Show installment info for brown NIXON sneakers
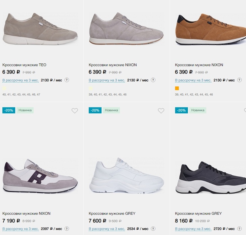The image size is (246, 235). [239, 80]
